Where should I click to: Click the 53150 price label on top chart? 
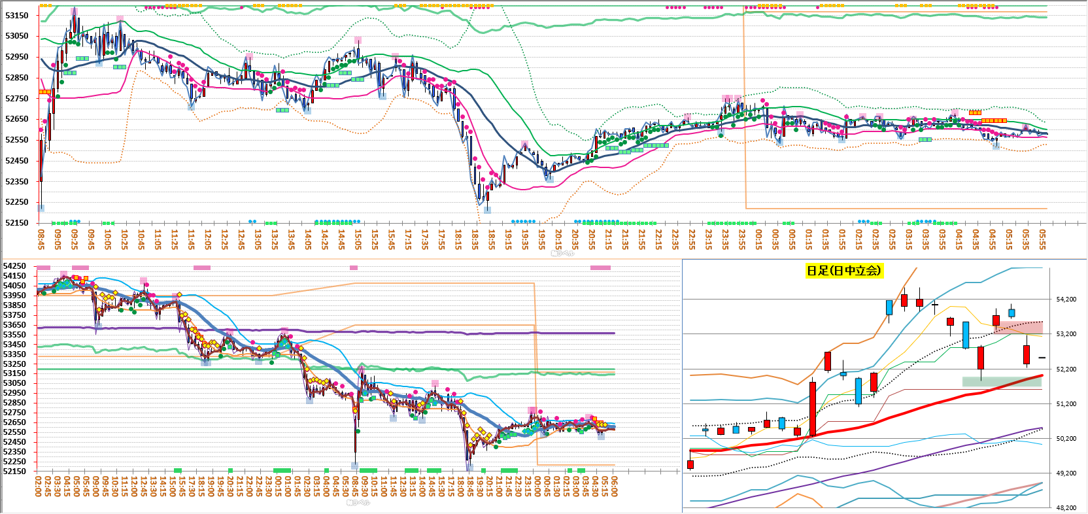pos(17,15)
